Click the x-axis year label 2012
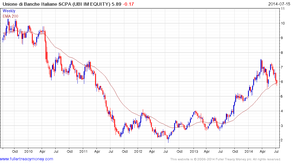 point(138,151)
